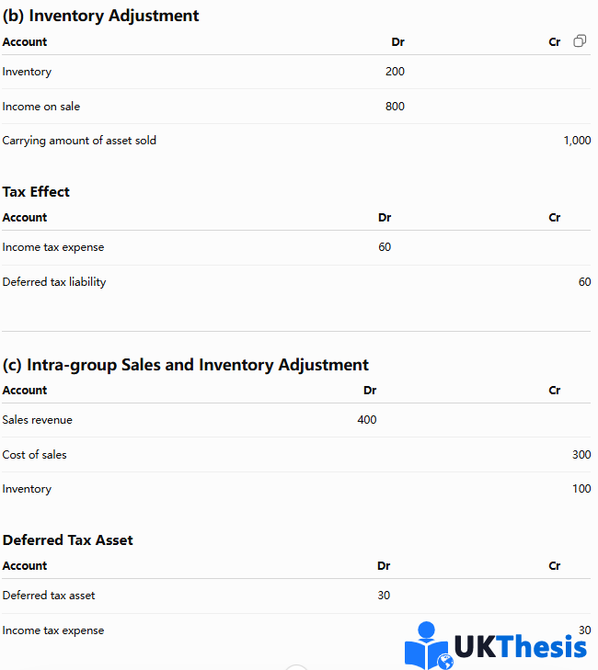Screen dimensions: 598x670
Task: Select the Cost of sales 300 credit
Action: coord(581,454)
